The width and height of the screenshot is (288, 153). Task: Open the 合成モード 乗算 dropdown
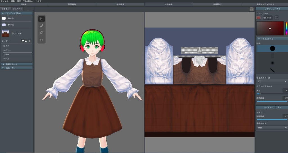(x=272, y=127)
